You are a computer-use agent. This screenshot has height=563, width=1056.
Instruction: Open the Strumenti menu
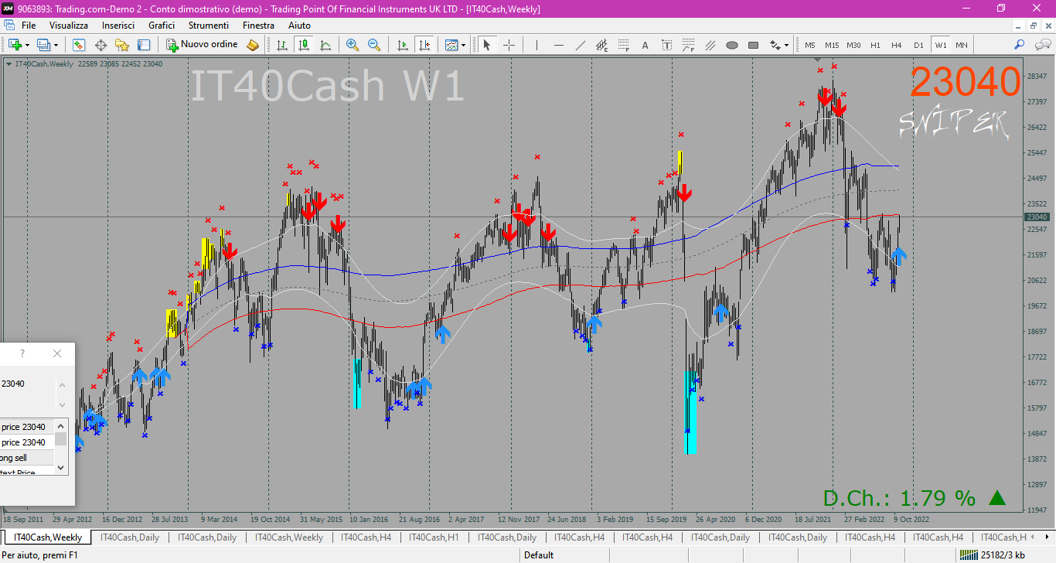pos(209,26)
